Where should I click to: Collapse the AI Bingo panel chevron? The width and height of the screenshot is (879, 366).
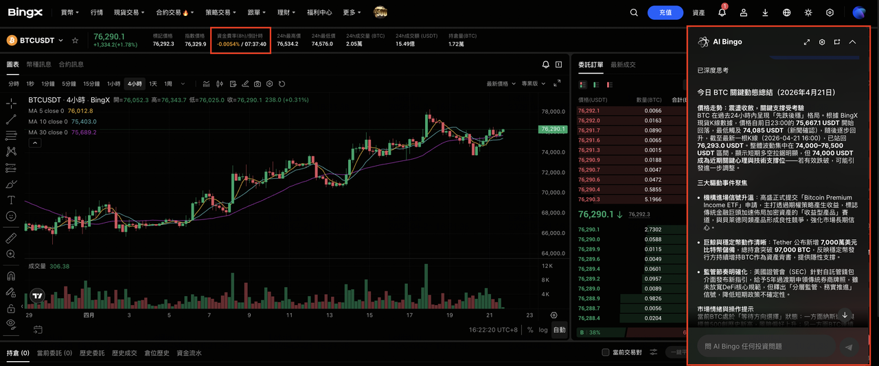coord(852,42)
